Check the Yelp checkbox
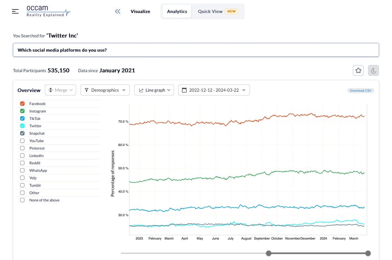This screenshot has width=392, height=260. (x=22, y=178)
